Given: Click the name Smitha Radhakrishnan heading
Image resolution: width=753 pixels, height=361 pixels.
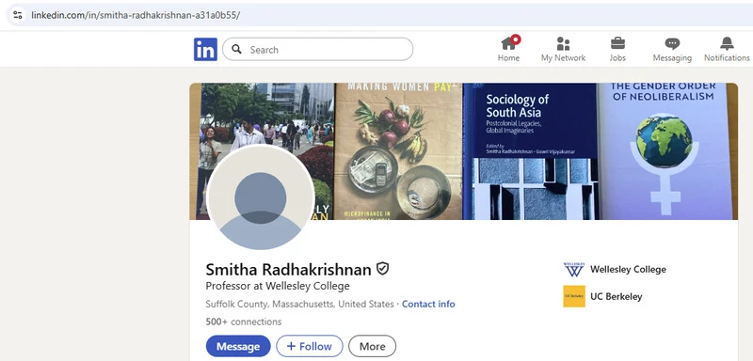Looking at the screenshot, I should 289,270.
